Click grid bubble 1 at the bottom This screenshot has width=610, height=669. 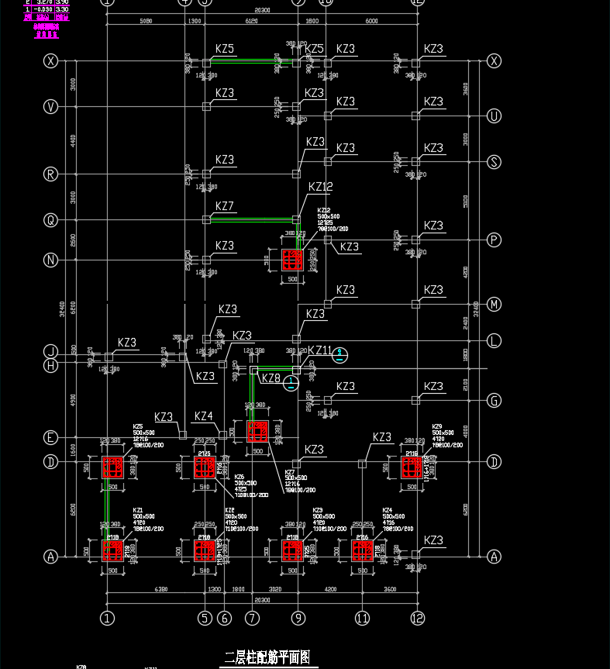[107, 619]
